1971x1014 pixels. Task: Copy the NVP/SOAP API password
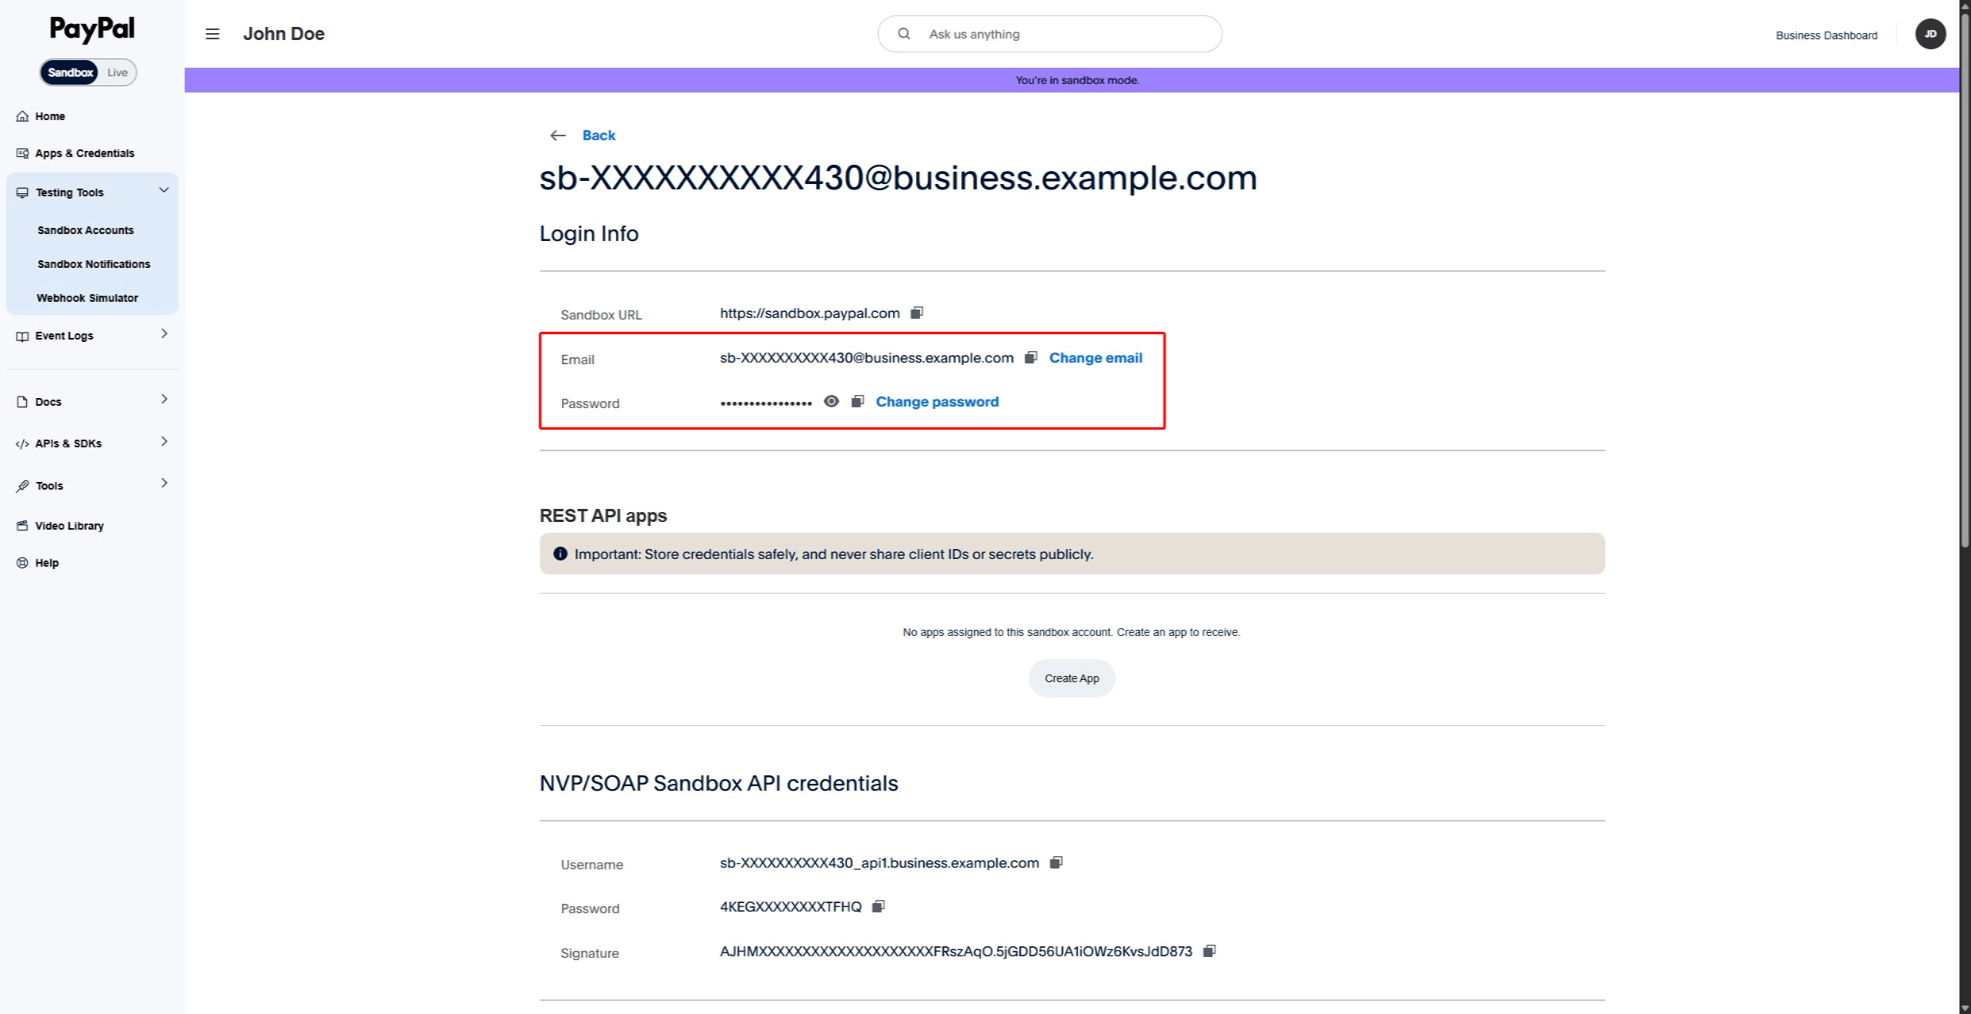(878, 906)
